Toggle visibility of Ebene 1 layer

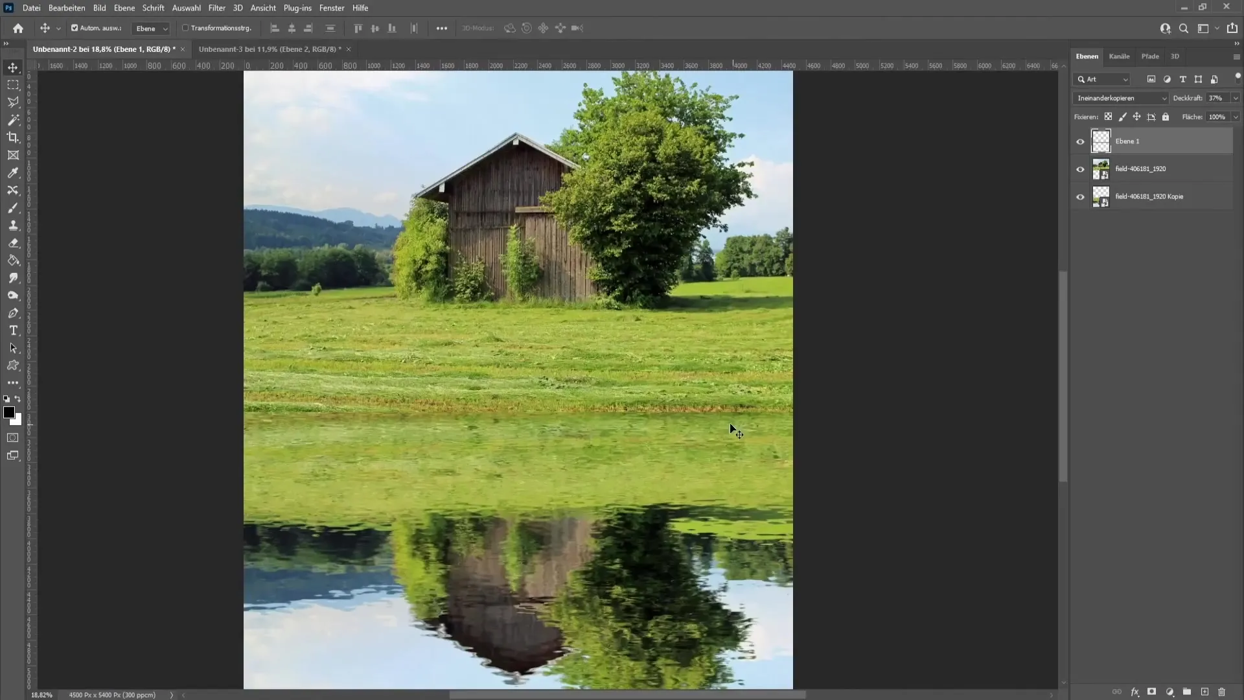[x=1079, y=140]
